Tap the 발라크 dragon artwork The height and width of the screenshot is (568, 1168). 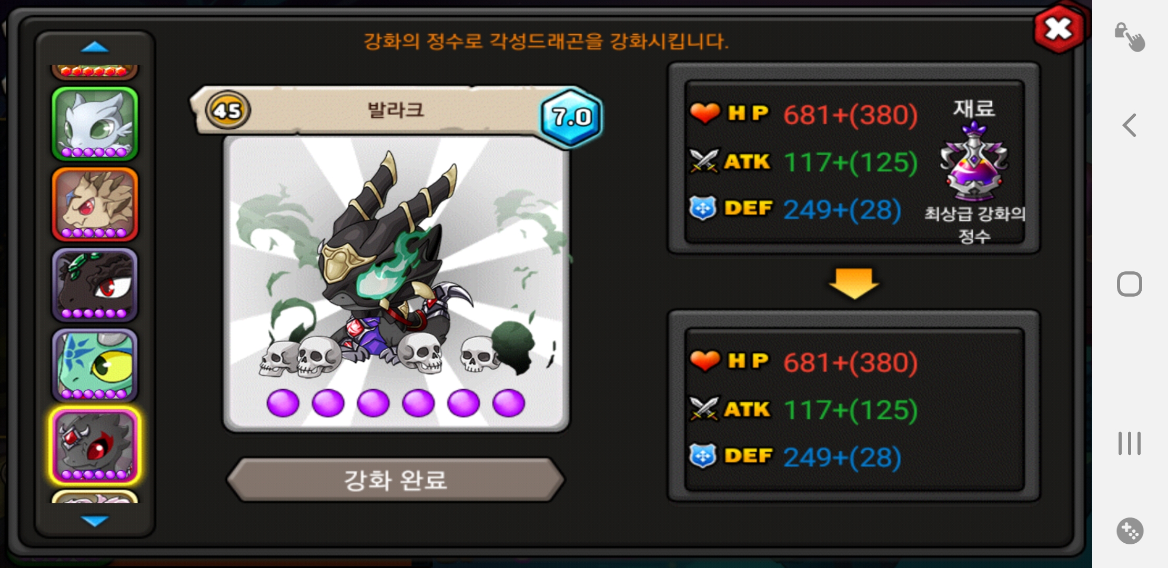coord(396,263)
